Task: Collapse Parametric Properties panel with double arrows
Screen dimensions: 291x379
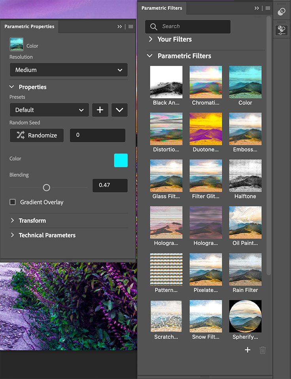Action: [x=119, y=27]
